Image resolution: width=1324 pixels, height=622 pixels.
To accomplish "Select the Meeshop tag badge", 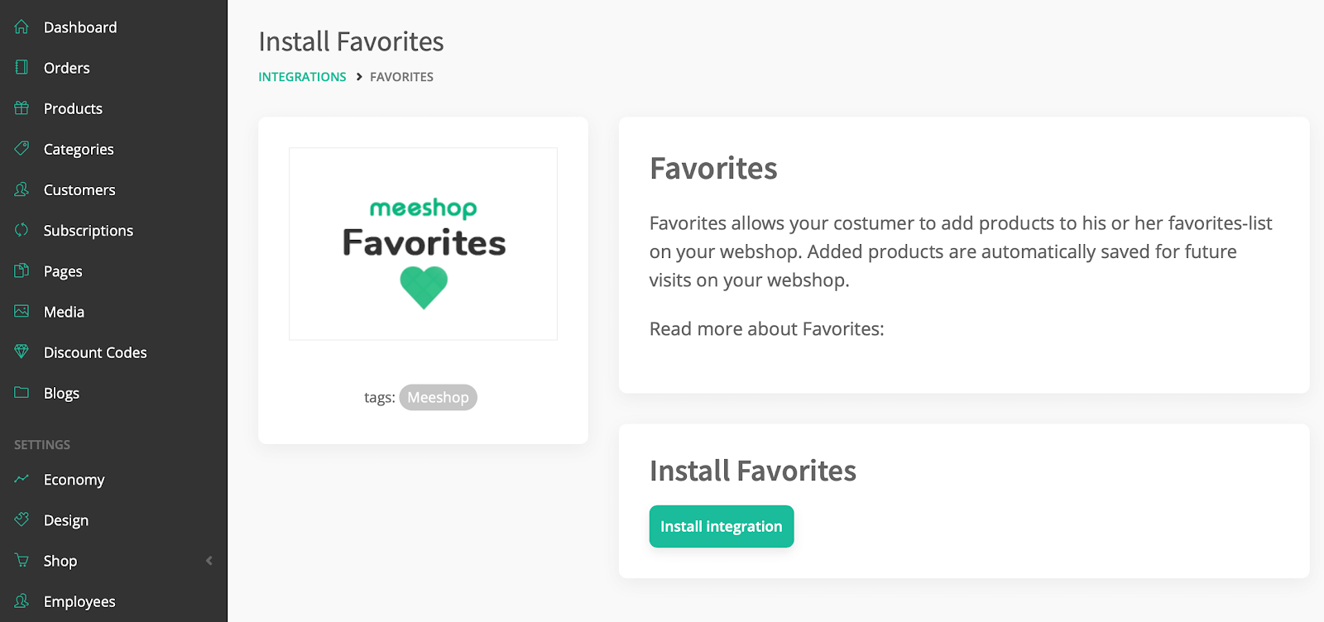I will (x=438, y=397).
